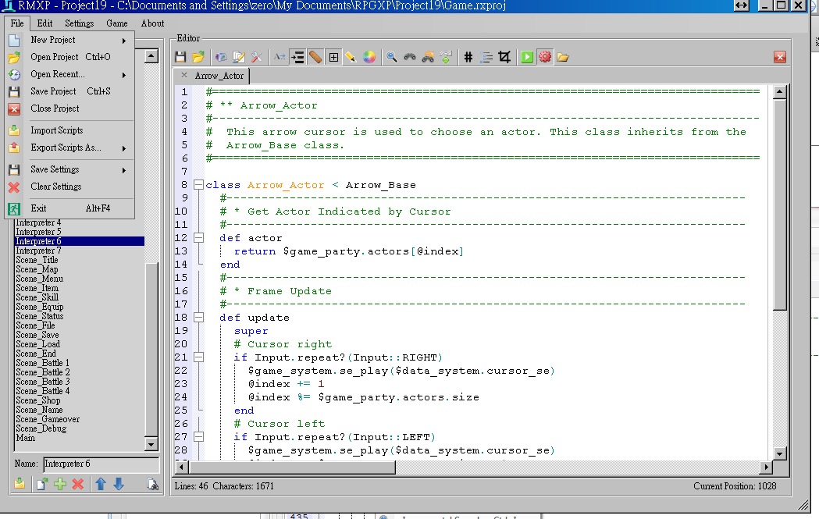
Task: Expand the Open Recent submenu
Action: 70,74
